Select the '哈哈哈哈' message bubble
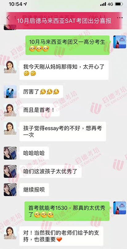The image size is (127, 249). click(x=34, y=153)
